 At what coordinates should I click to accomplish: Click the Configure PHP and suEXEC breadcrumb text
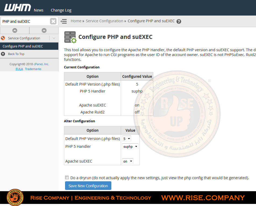pos(151,21)
